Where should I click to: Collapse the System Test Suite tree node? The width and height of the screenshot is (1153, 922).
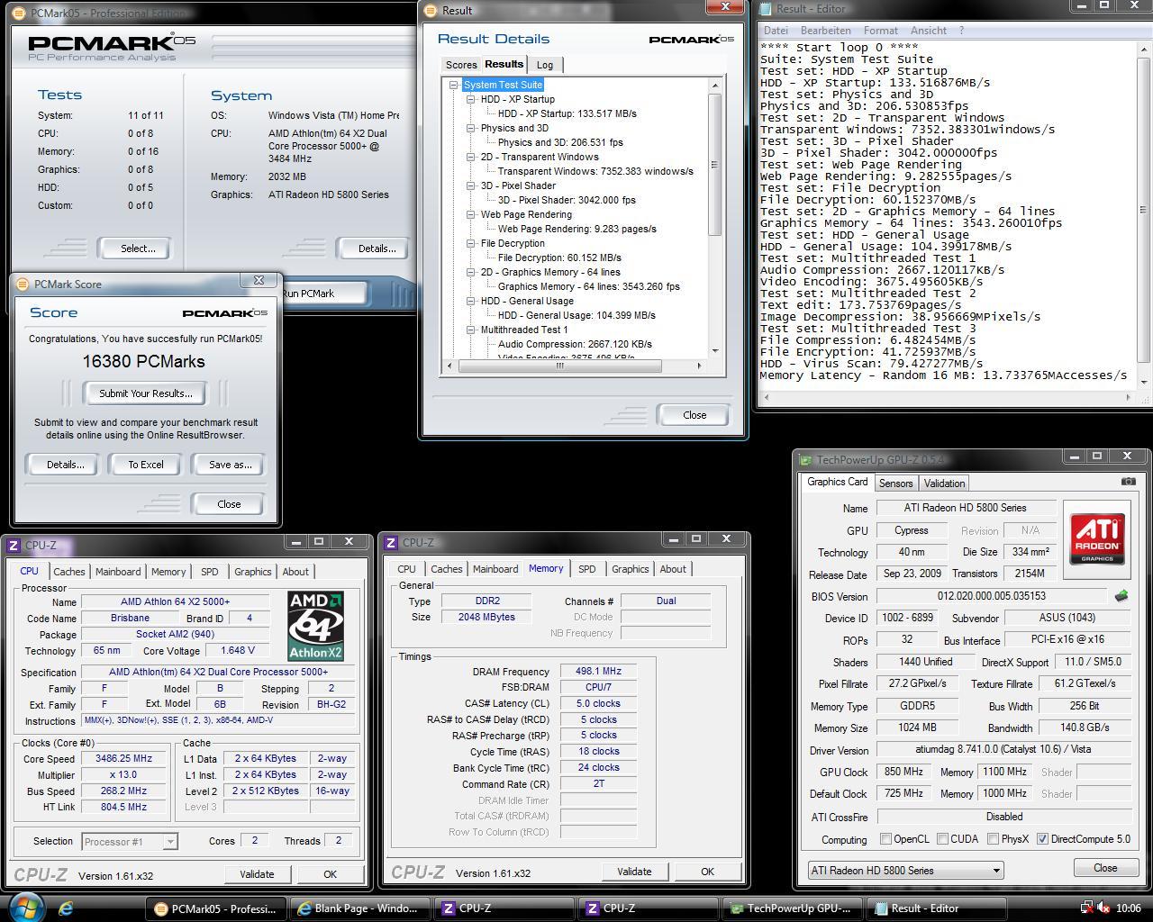[x=453, y=85]
